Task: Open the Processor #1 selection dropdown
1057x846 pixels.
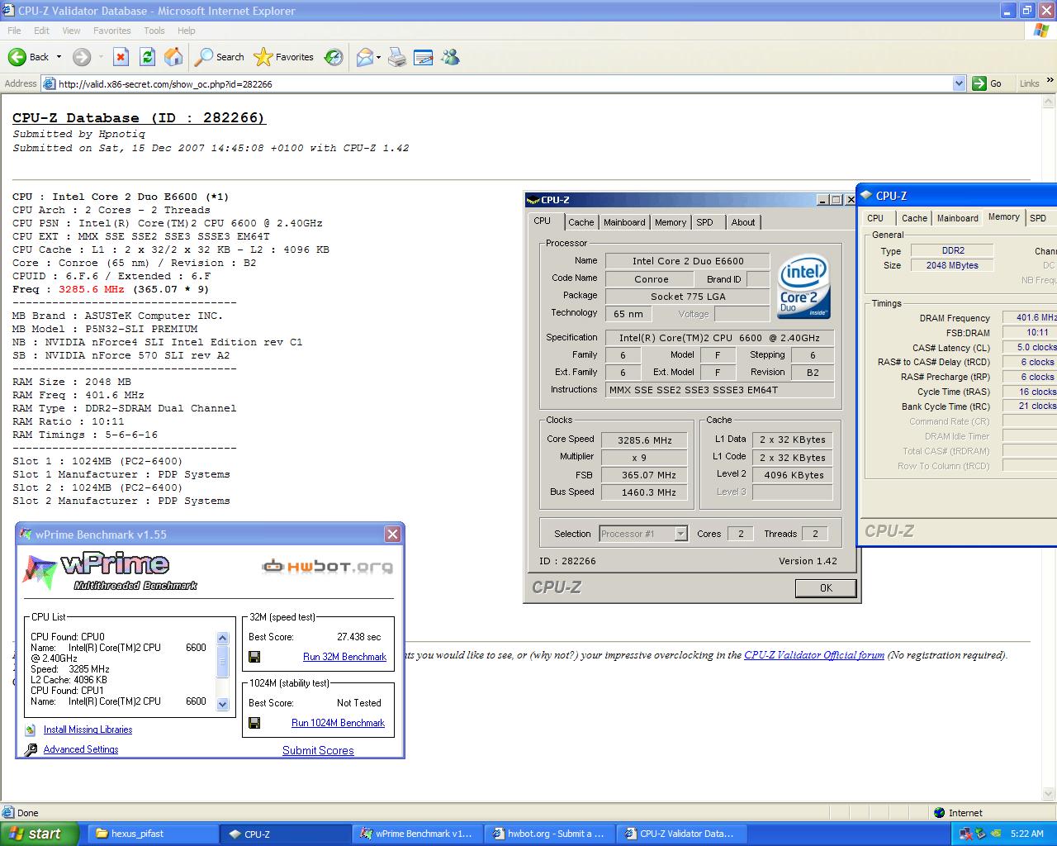Action: pyautogui.click(x=643, y=534)
